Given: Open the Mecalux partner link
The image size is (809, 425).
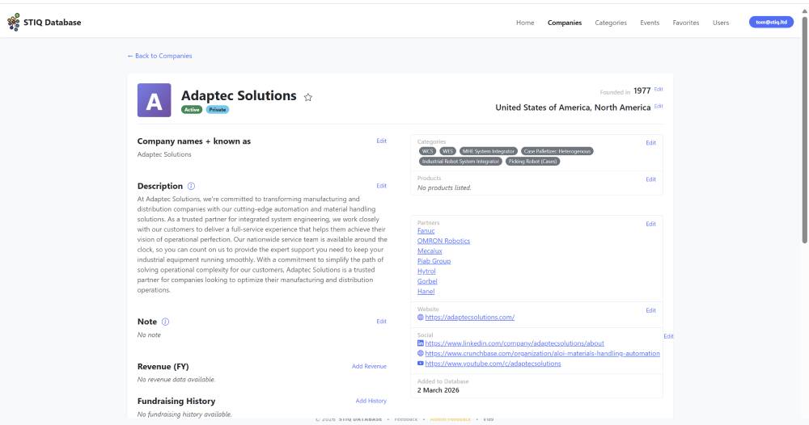Looking at the screenshot, I should coord(430,250).
